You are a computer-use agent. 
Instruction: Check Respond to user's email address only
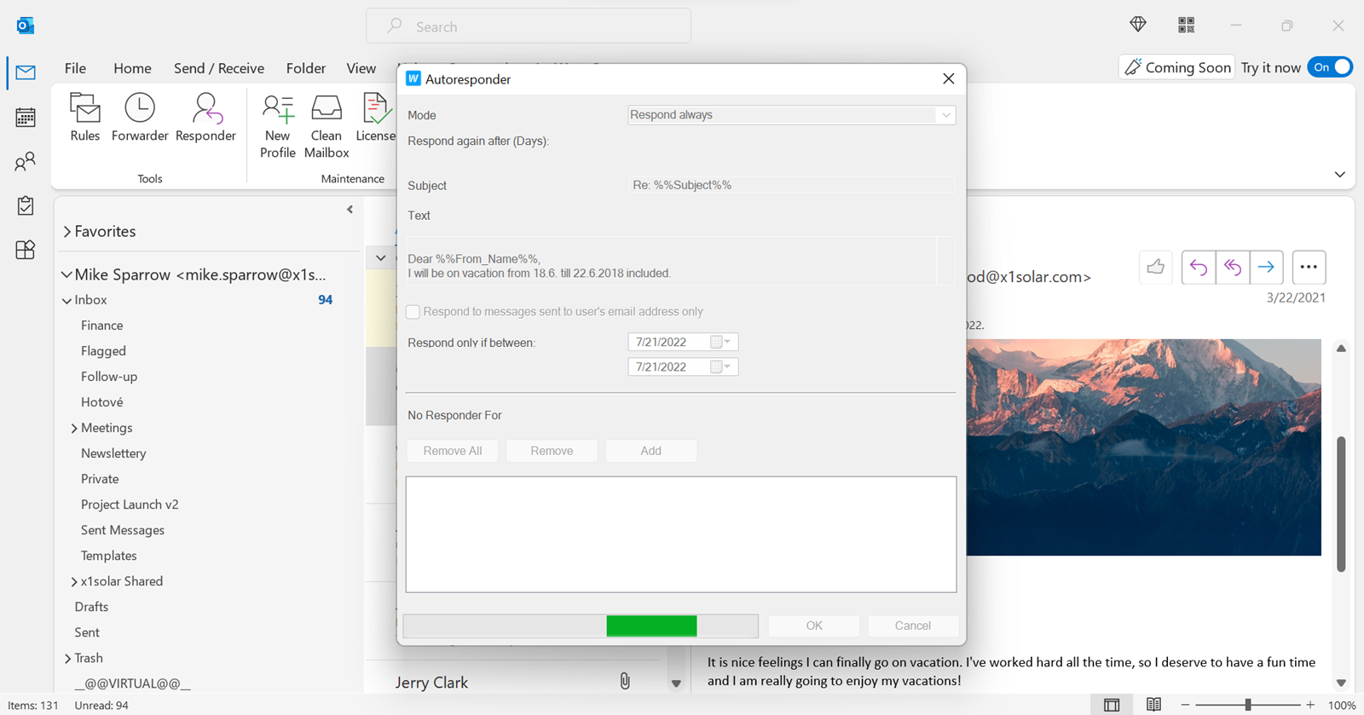click(413, 312)
